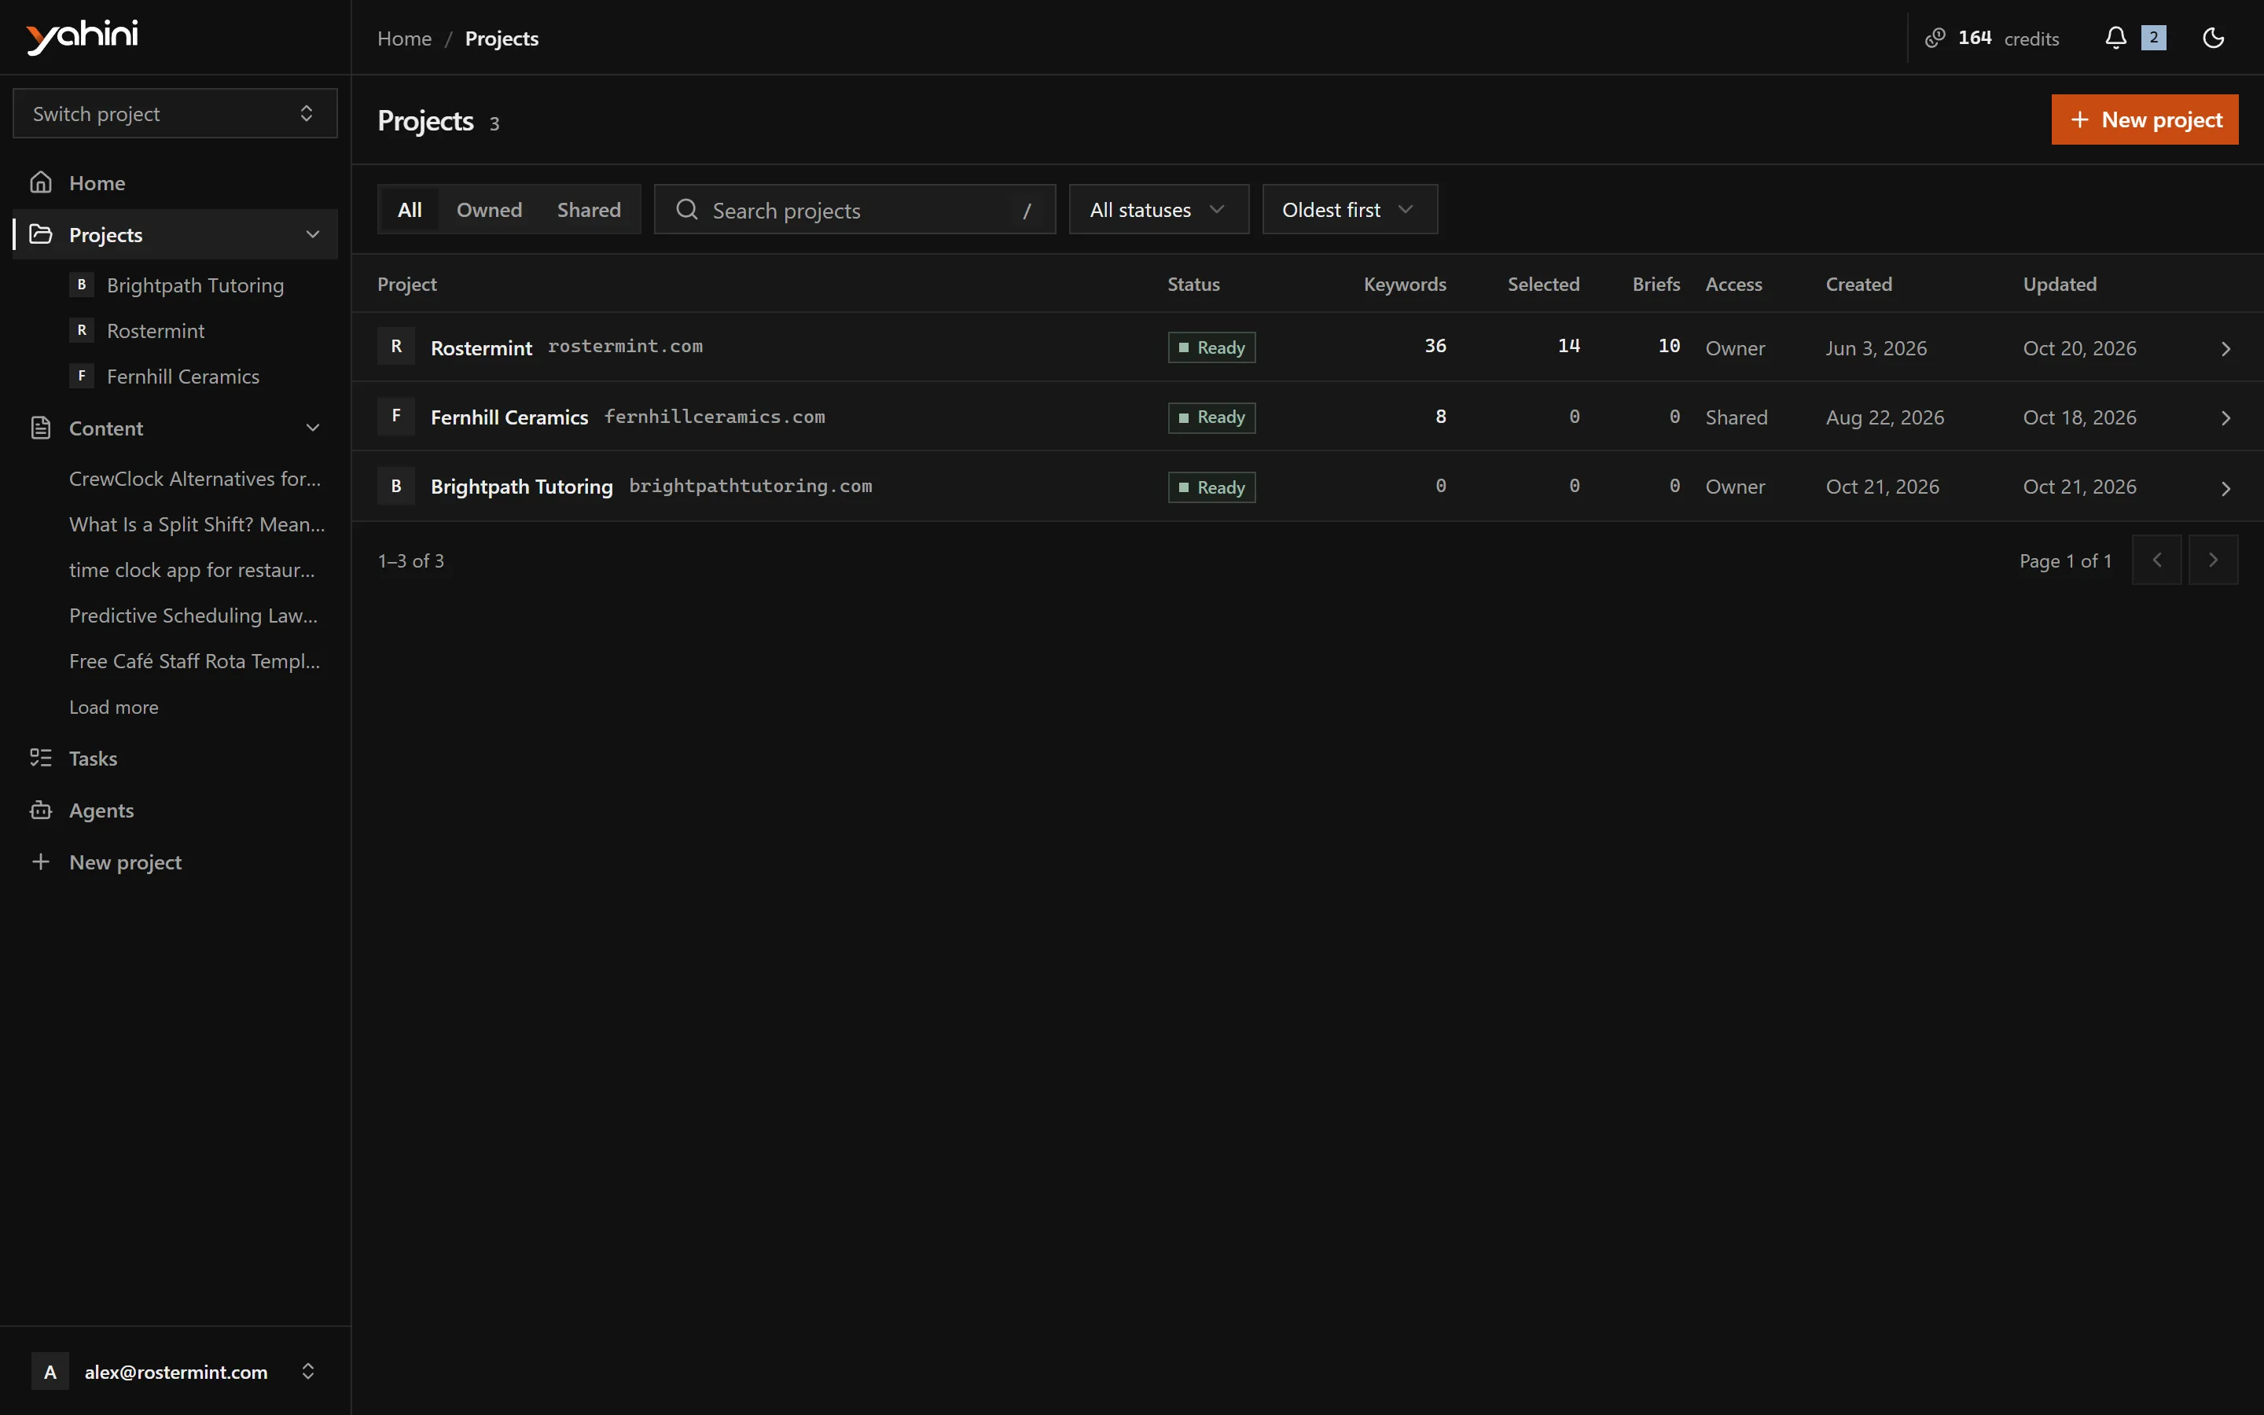The width and height of the screenshot is (2264, 1415).
Task: Select the Owned tab
Action: tap(489, 210)
